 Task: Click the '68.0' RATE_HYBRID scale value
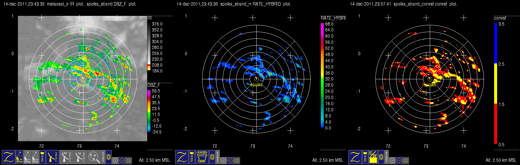click(329, 24)
